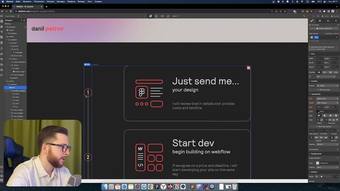Align text right
The width and height of the screenshot is (340, 191).
click(x=330, y=116)
